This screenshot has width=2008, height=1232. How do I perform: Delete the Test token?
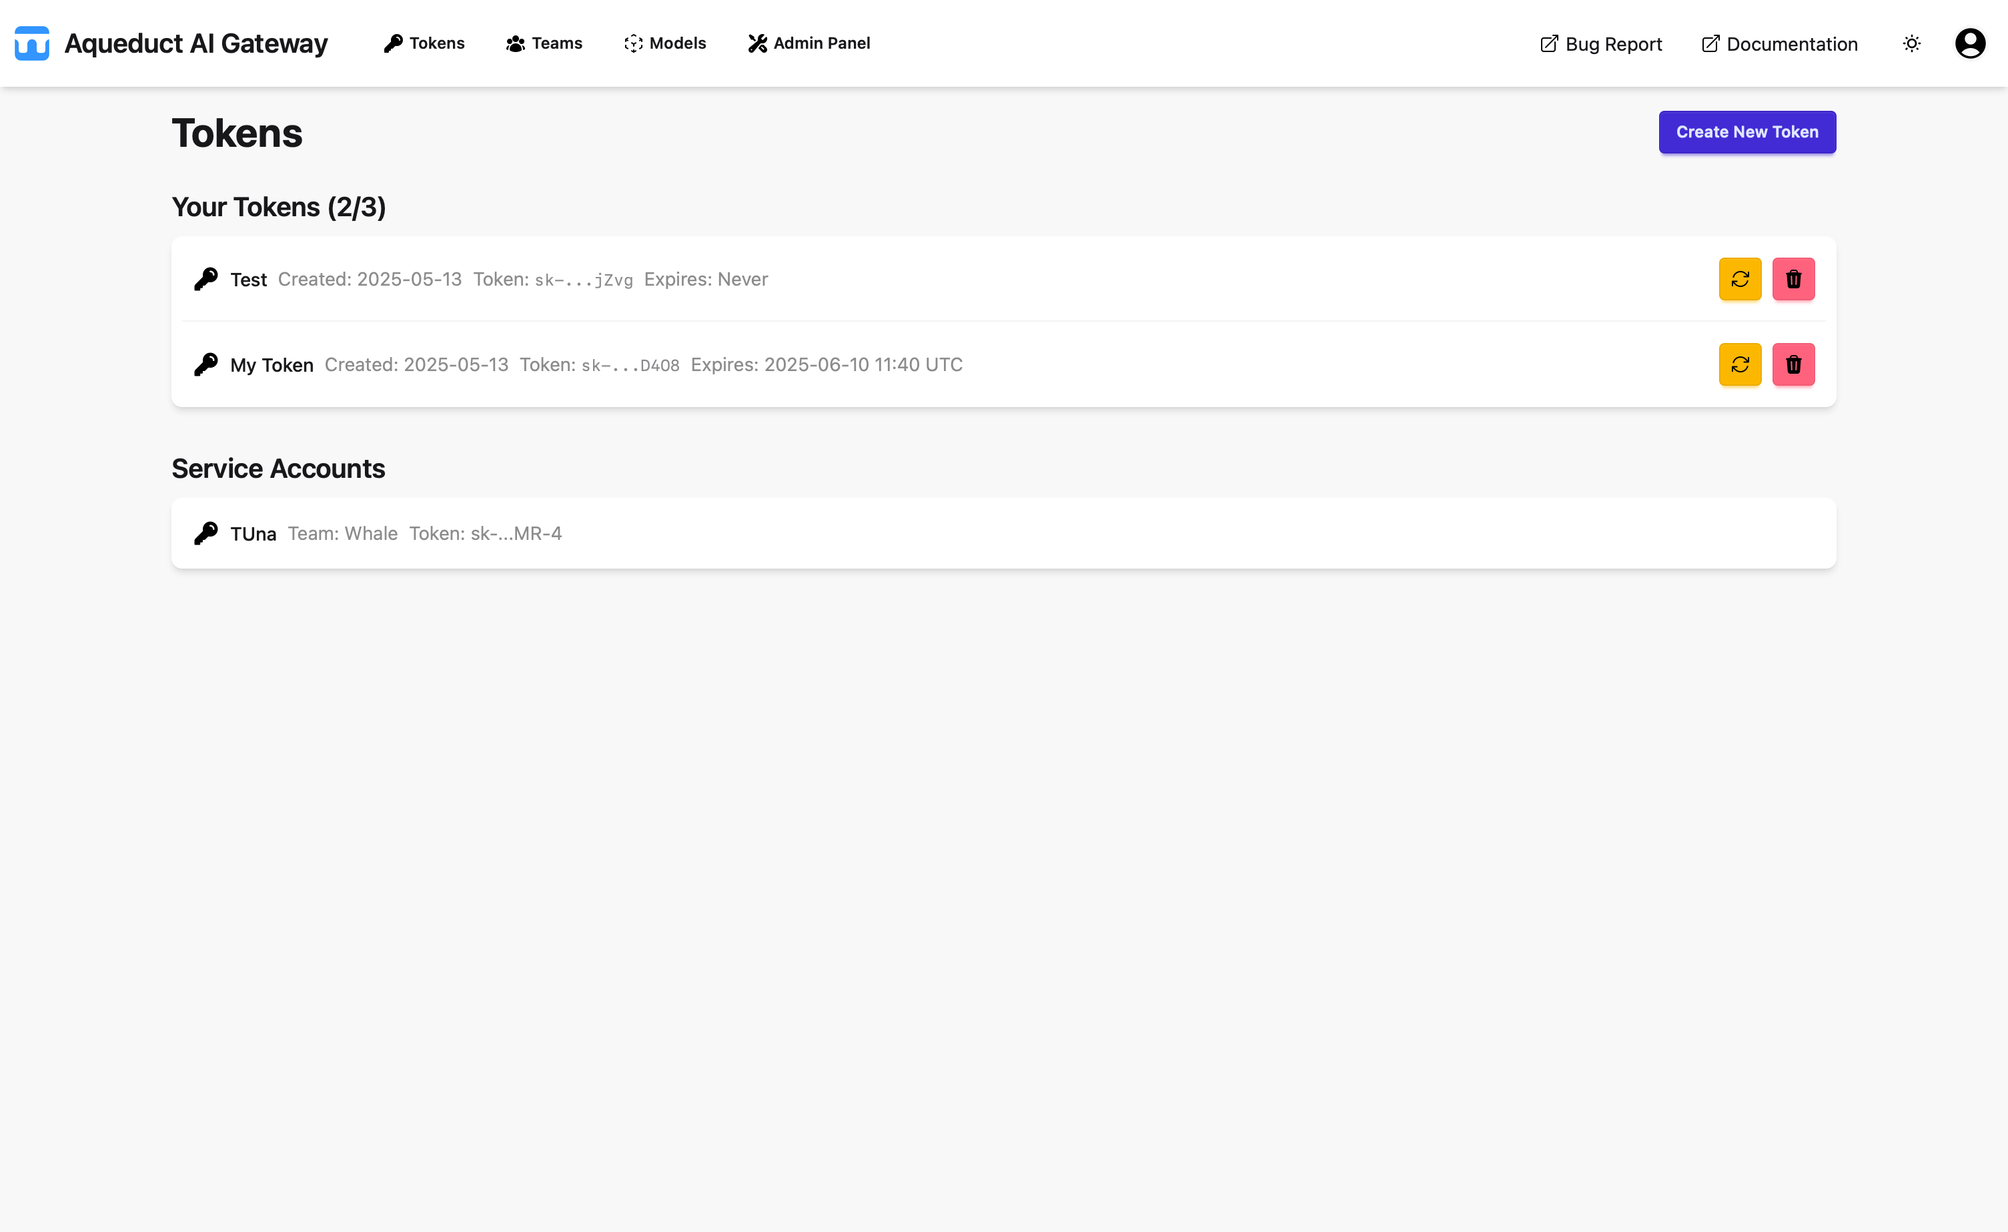click(1793, 279)
